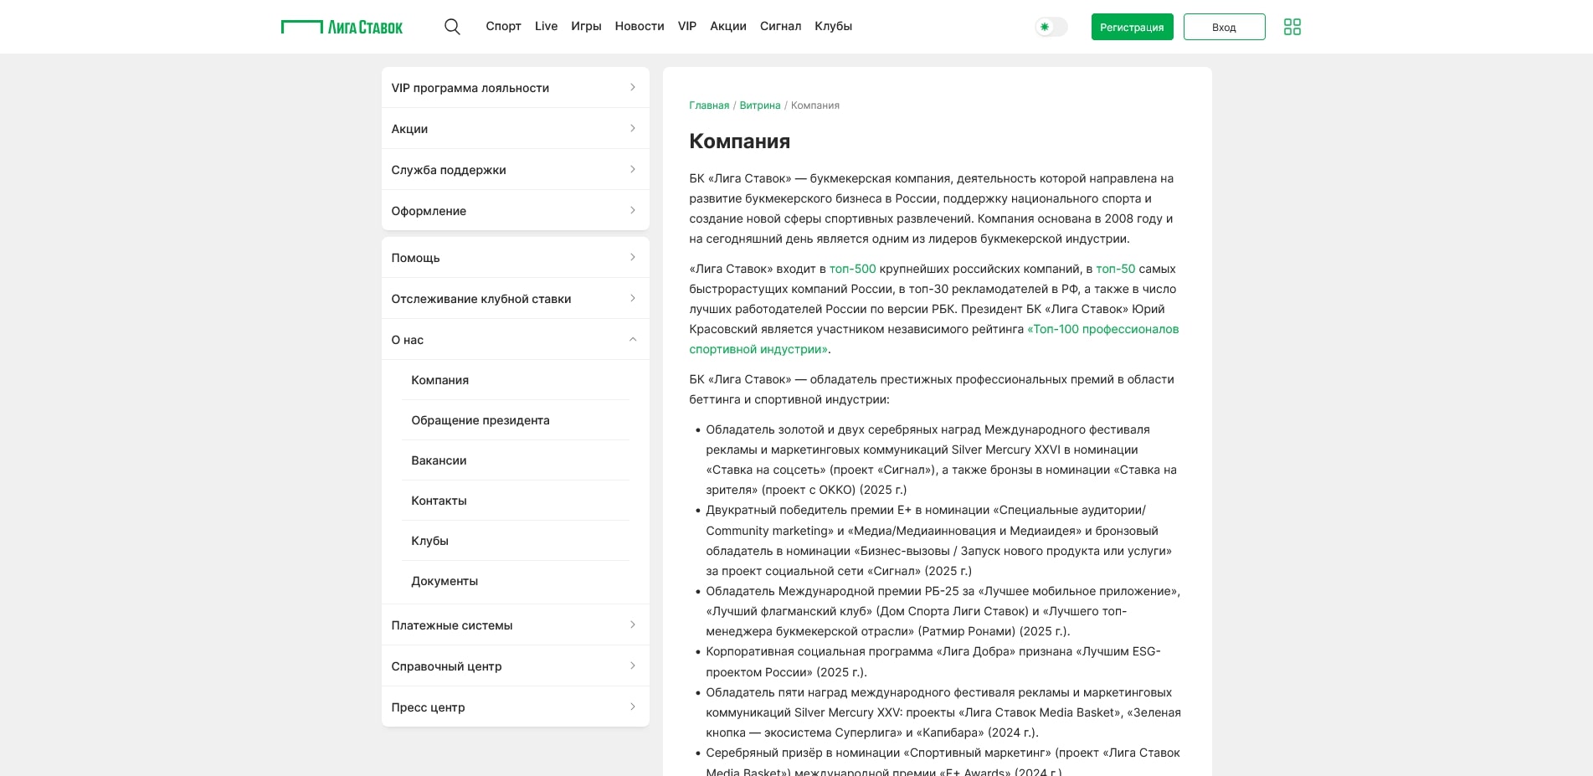Click «Главная» in the breadcrumbs
The width and height of the screenshot is (1593, 776).
(x=708, y=105)
